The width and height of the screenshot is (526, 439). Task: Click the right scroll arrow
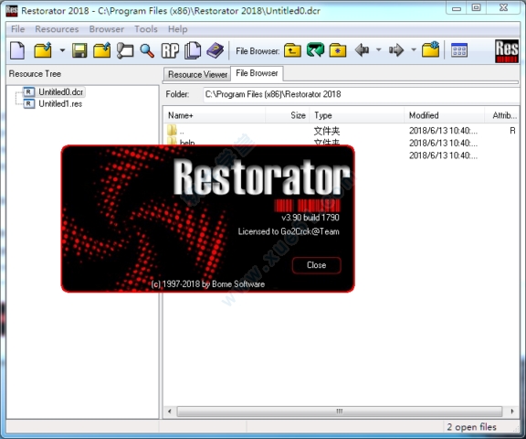tap(512, 412)
